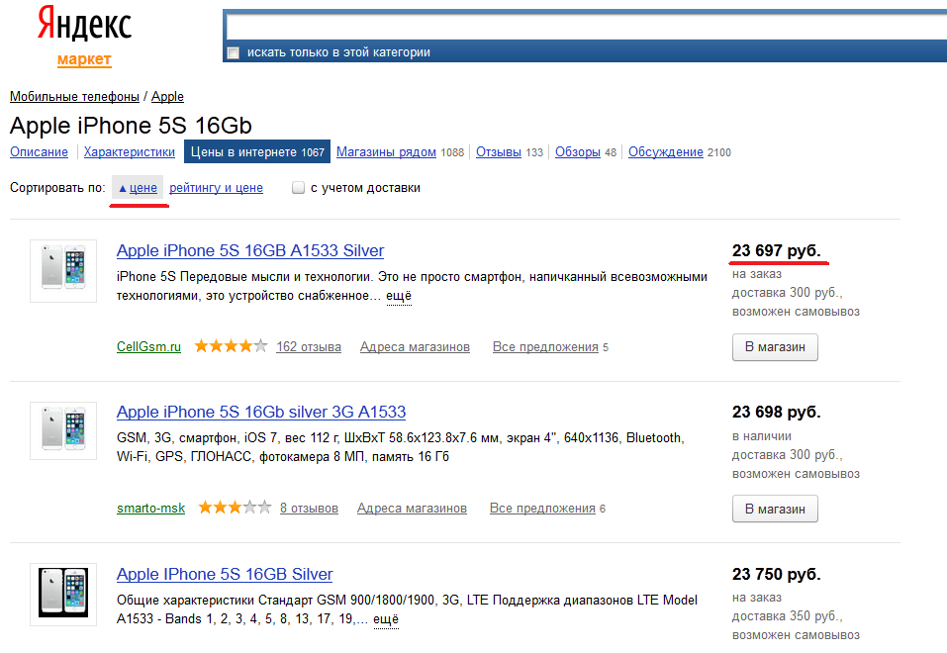Open the A1533 Silver listing thumbnail

[x=63, y=271]
